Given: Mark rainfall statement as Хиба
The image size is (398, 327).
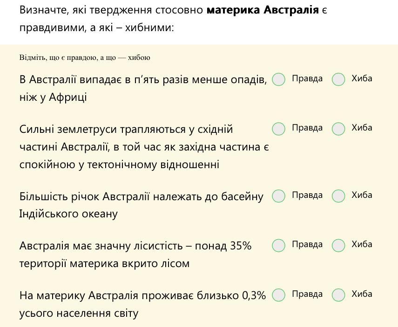Looking at the screenshot, I should 338,79.
